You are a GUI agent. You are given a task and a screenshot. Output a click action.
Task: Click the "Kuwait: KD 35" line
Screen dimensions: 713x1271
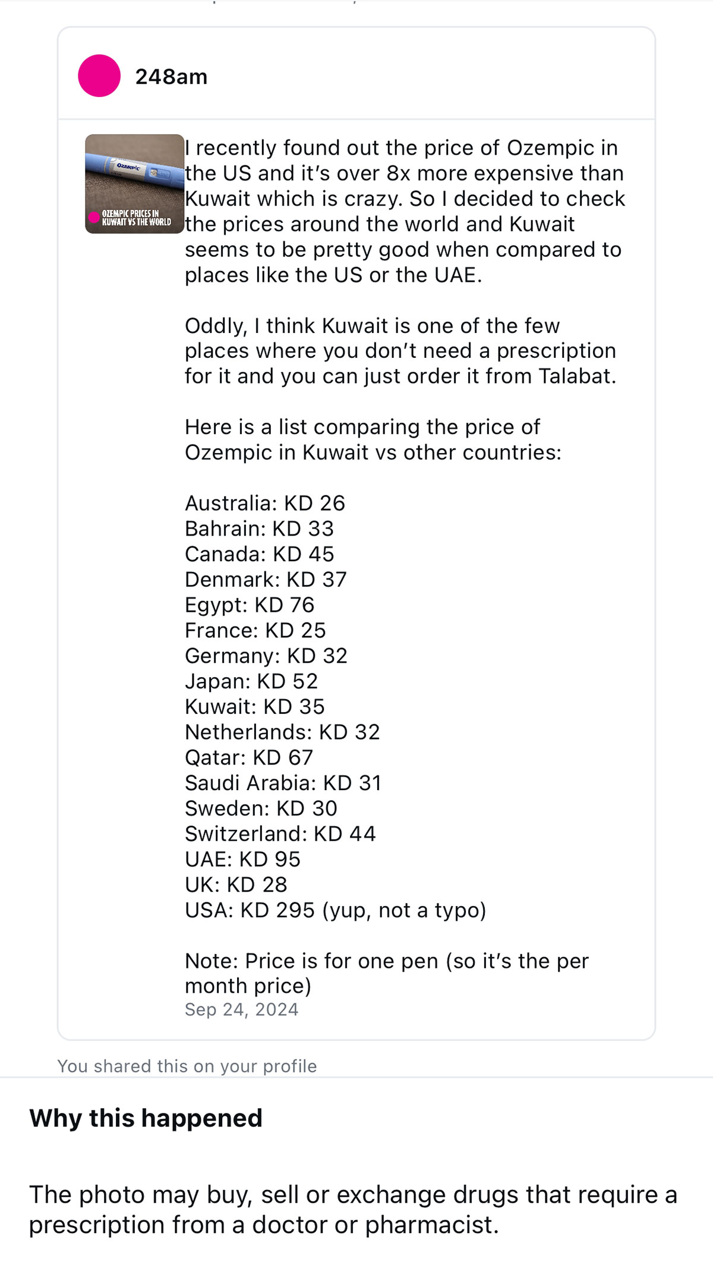(254, 706)
